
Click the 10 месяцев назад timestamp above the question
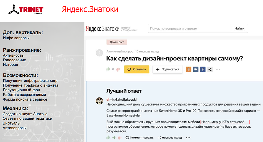coord(147,51)
